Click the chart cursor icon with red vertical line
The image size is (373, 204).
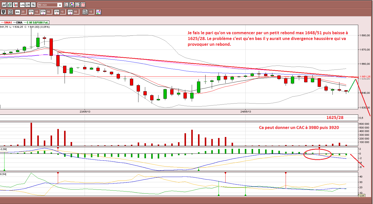(x=66, y=5)
